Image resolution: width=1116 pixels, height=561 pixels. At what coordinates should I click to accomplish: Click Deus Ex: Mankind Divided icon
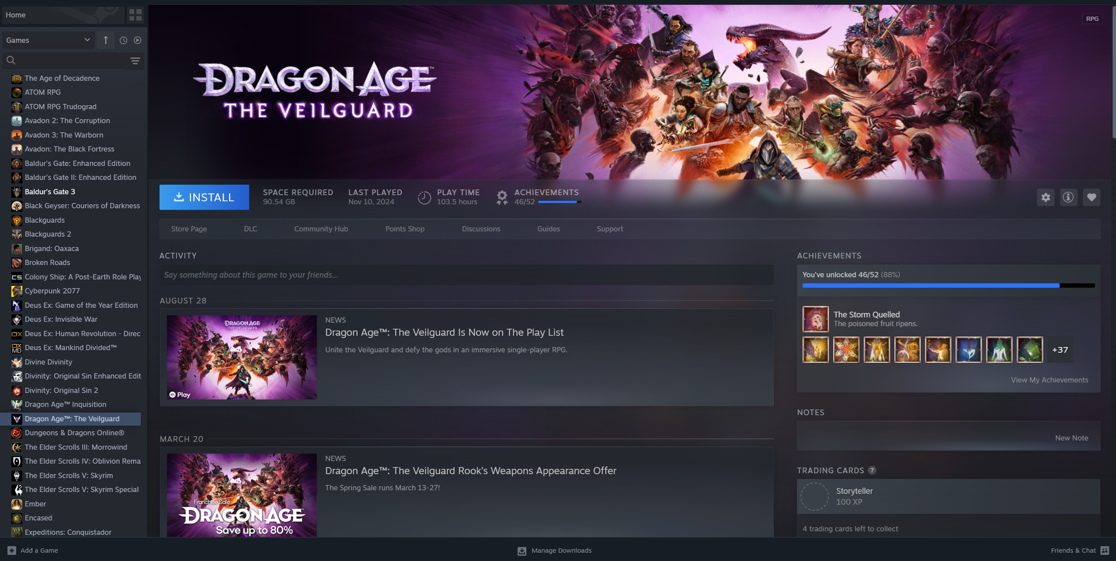(x=17, y=348)
